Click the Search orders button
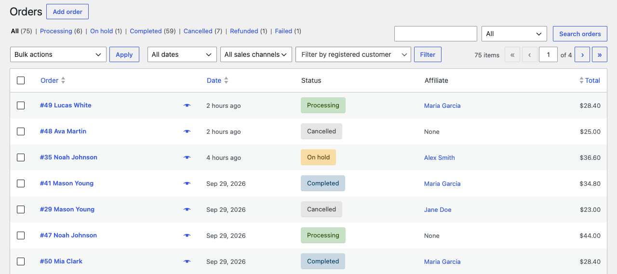 580,34
